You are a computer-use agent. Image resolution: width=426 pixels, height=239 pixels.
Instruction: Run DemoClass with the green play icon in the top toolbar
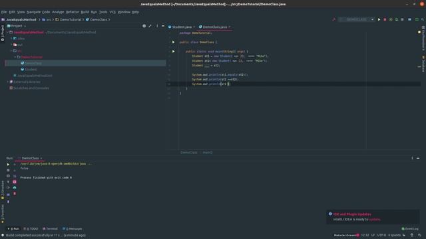(379, 19)
